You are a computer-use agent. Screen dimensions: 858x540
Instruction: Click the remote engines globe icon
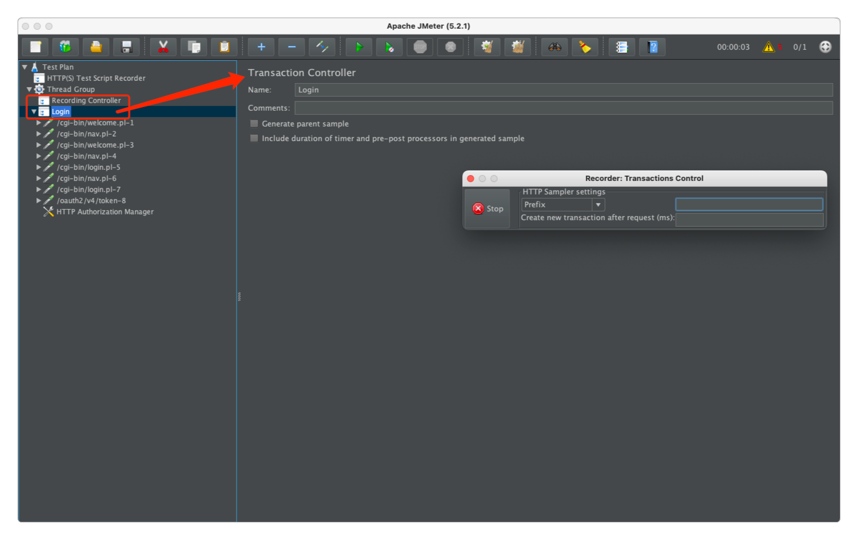click(x=825, y=47)
